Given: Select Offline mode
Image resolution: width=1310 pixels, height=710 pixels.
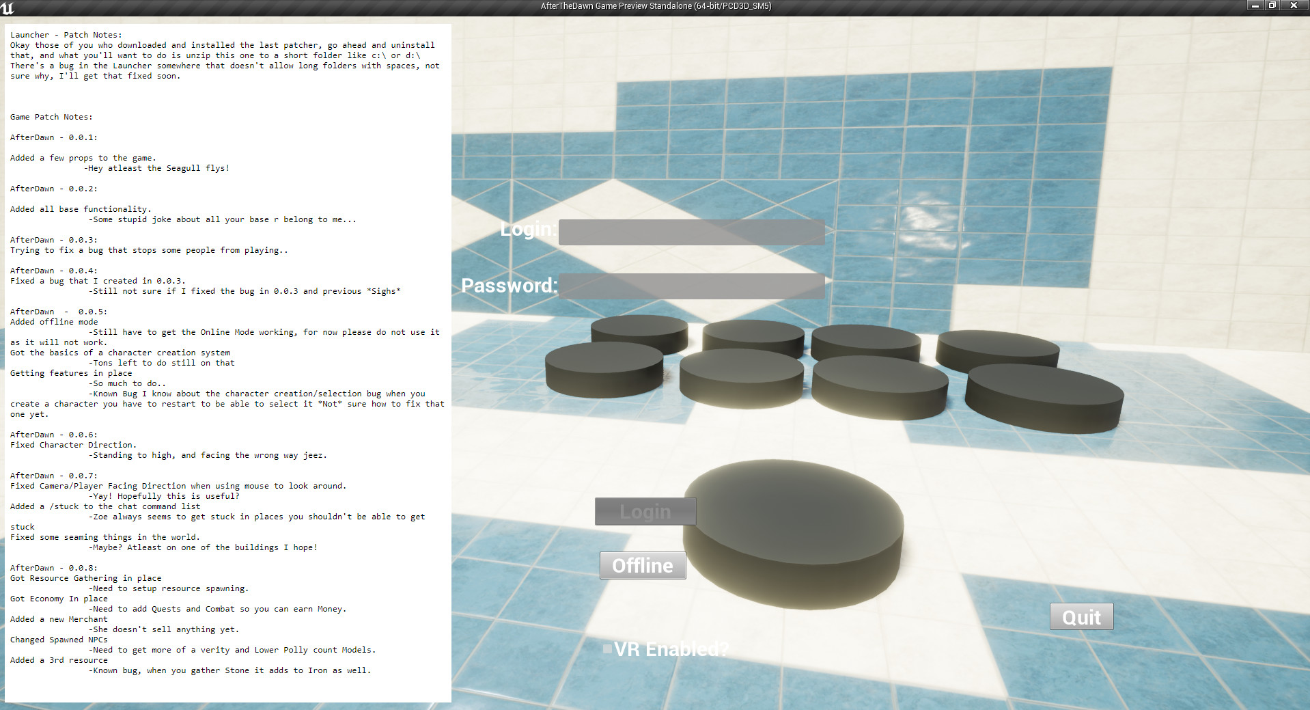Looking at the screenshot, I should pyautogui.click(x=642, y=565).
